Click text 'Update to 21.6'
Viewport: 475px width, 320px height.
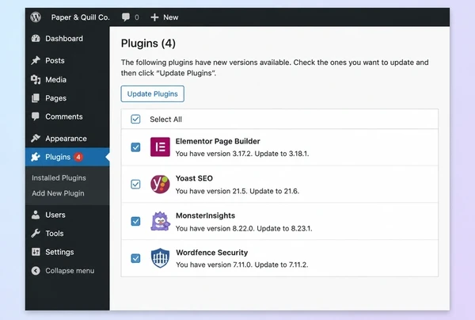[274, 191]
